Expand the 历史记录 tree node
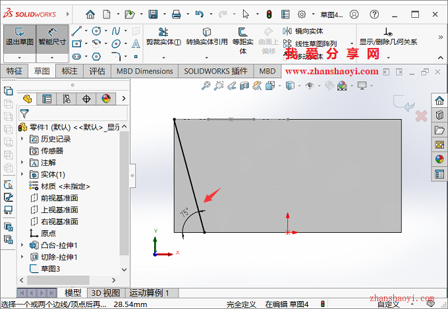 coord(22,139)
